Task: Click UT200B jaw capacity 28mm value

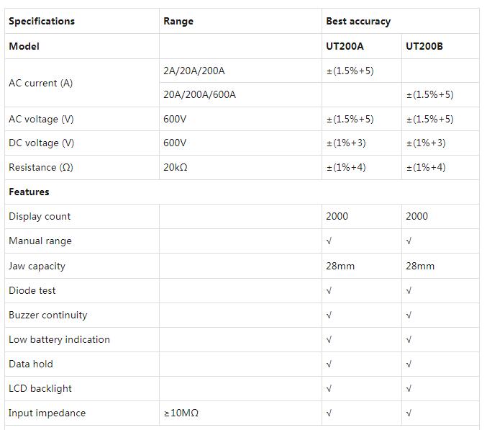Action: point(420,266)
